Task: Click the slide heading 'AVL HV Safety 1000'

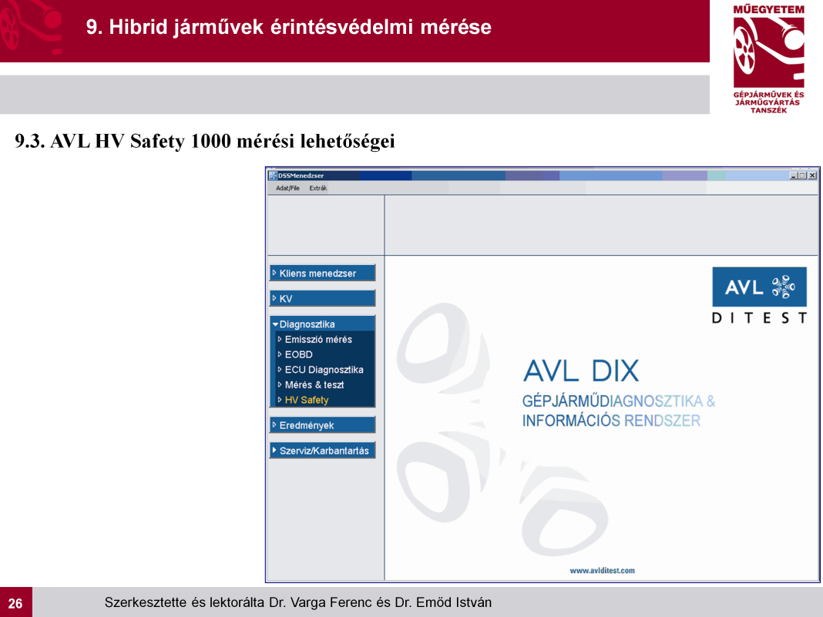Action: tap(140, 141)
